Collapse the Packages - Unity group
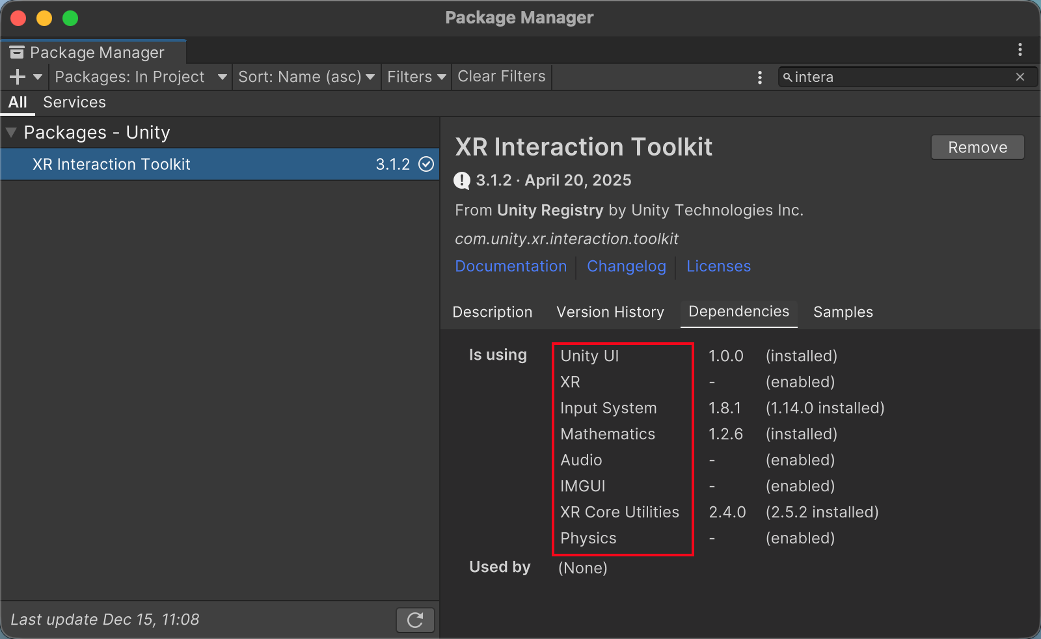Viewport: 1041px width, 639px height. tap(11, 132)
